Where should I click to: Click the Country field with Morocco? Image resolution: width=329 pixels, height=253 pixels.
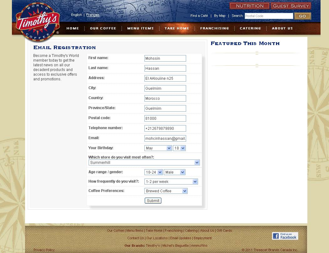165,99
